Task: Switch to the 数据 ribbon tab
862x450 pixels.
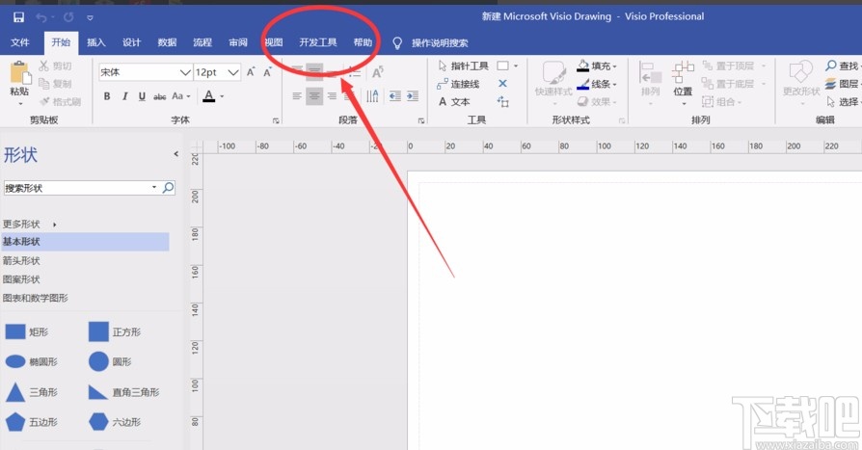Action: point(167,42)
